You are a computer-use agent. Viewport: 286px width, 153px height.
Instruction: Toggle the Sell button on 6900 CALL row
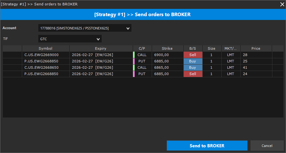[x=193, y=55]
